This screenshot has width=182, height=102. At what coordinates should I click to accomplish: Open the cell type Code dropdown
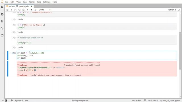(x=45, y=10)
